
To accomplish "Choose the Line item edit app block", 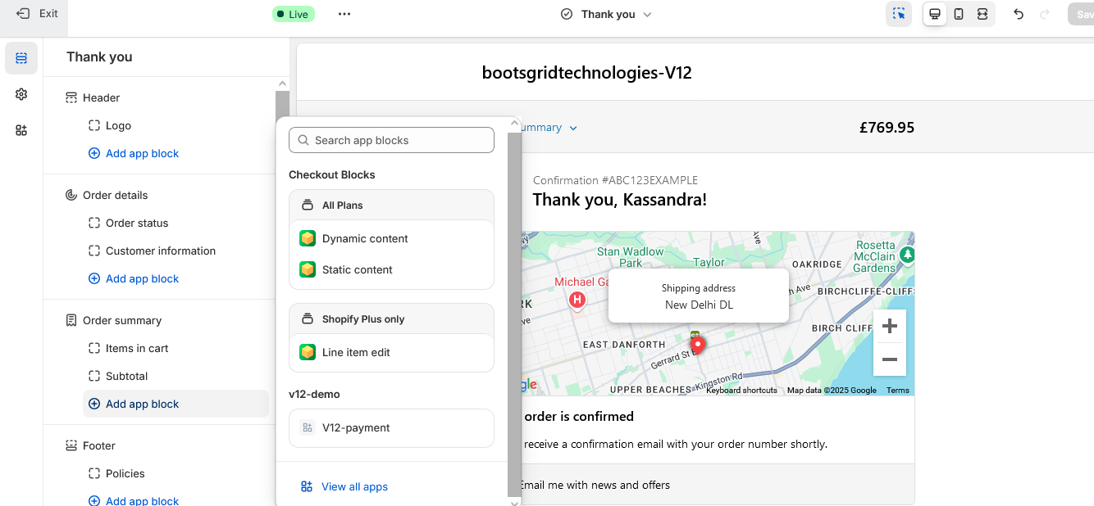I will click(391, 352).
